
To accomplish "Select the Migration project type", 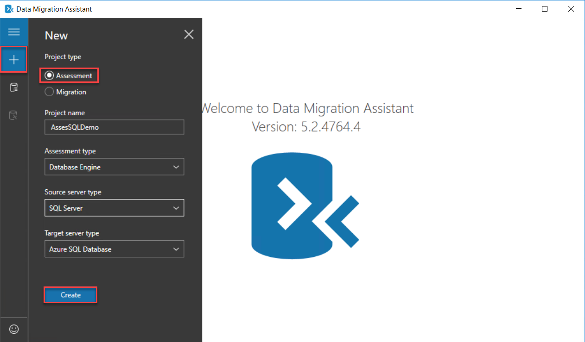I will [49, 92].
